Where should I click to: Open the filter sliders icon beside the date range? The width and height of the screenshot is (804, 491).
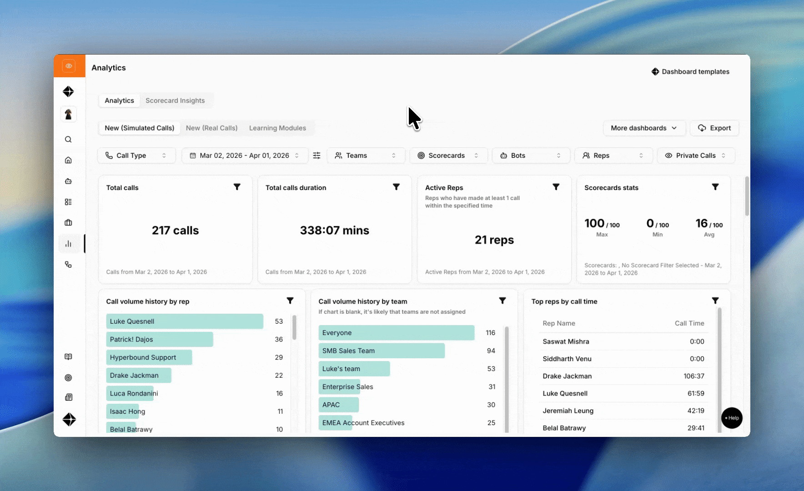(x=317, y=155)
